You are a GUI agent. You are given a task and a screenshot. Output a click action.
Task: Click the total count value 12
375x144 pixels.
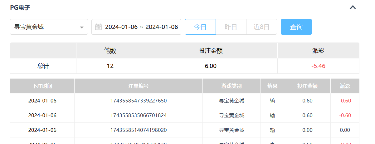click(110, 66)
